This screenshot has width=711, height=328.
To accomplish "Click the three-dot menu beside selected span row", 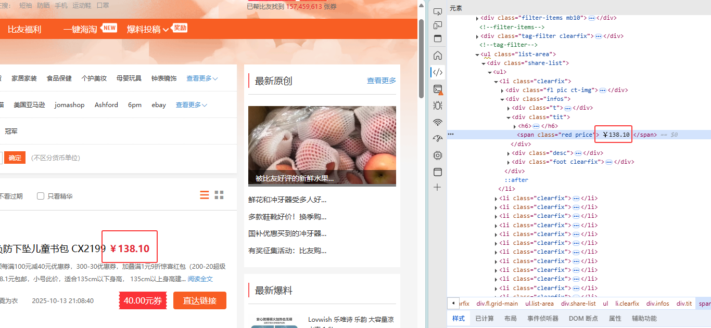I will click(451, 134).
